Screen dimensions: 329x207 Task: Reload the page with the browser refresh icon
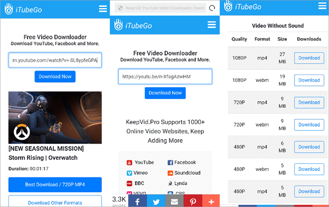coord(212,8)
